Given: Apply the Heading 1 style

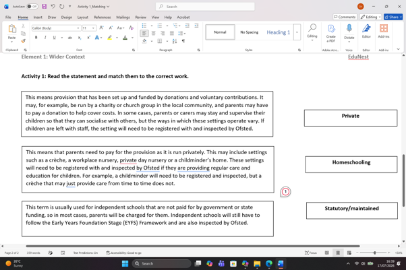Looking at the screenshot, I should (279, 32).
